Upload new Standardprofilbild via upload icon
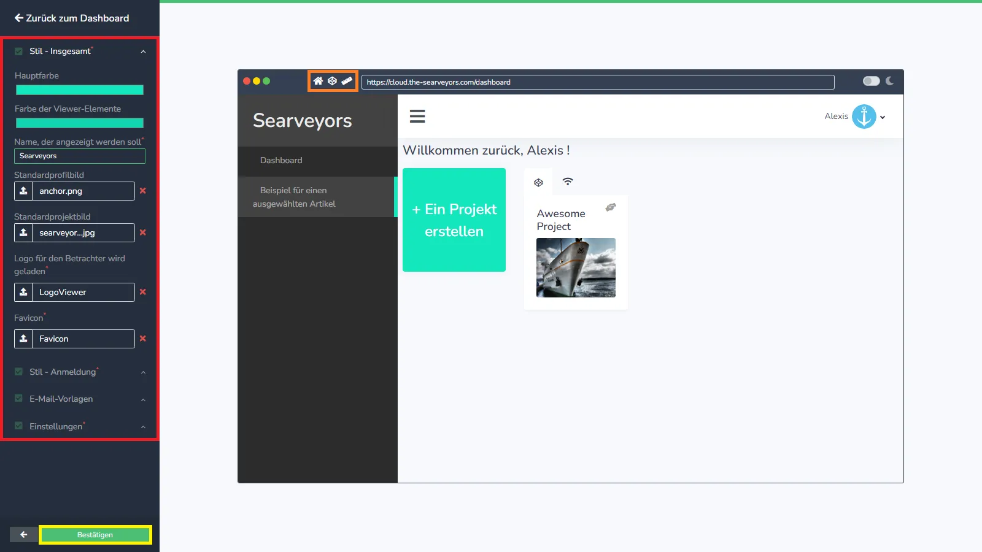Screen dimensions: 982x552 23,191
